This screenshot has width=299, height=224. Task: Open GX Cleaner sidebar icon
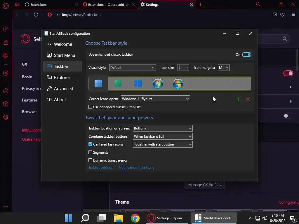point(6,42)
